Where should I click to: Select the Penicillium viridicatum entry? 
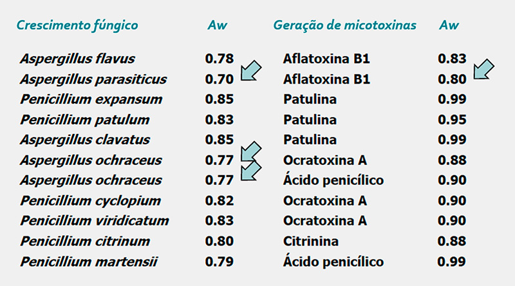pos(94,221)
